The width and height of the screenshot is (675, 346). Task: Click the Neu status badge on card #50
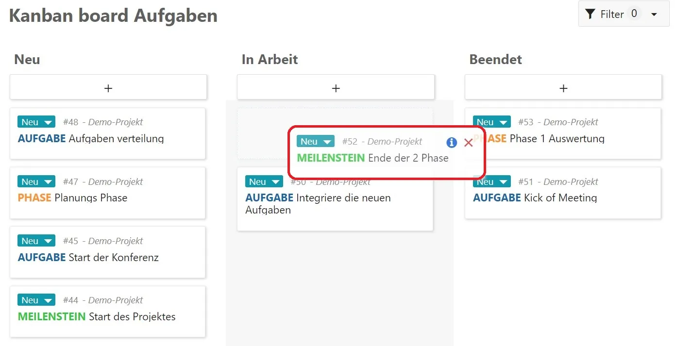pos(264,181)
